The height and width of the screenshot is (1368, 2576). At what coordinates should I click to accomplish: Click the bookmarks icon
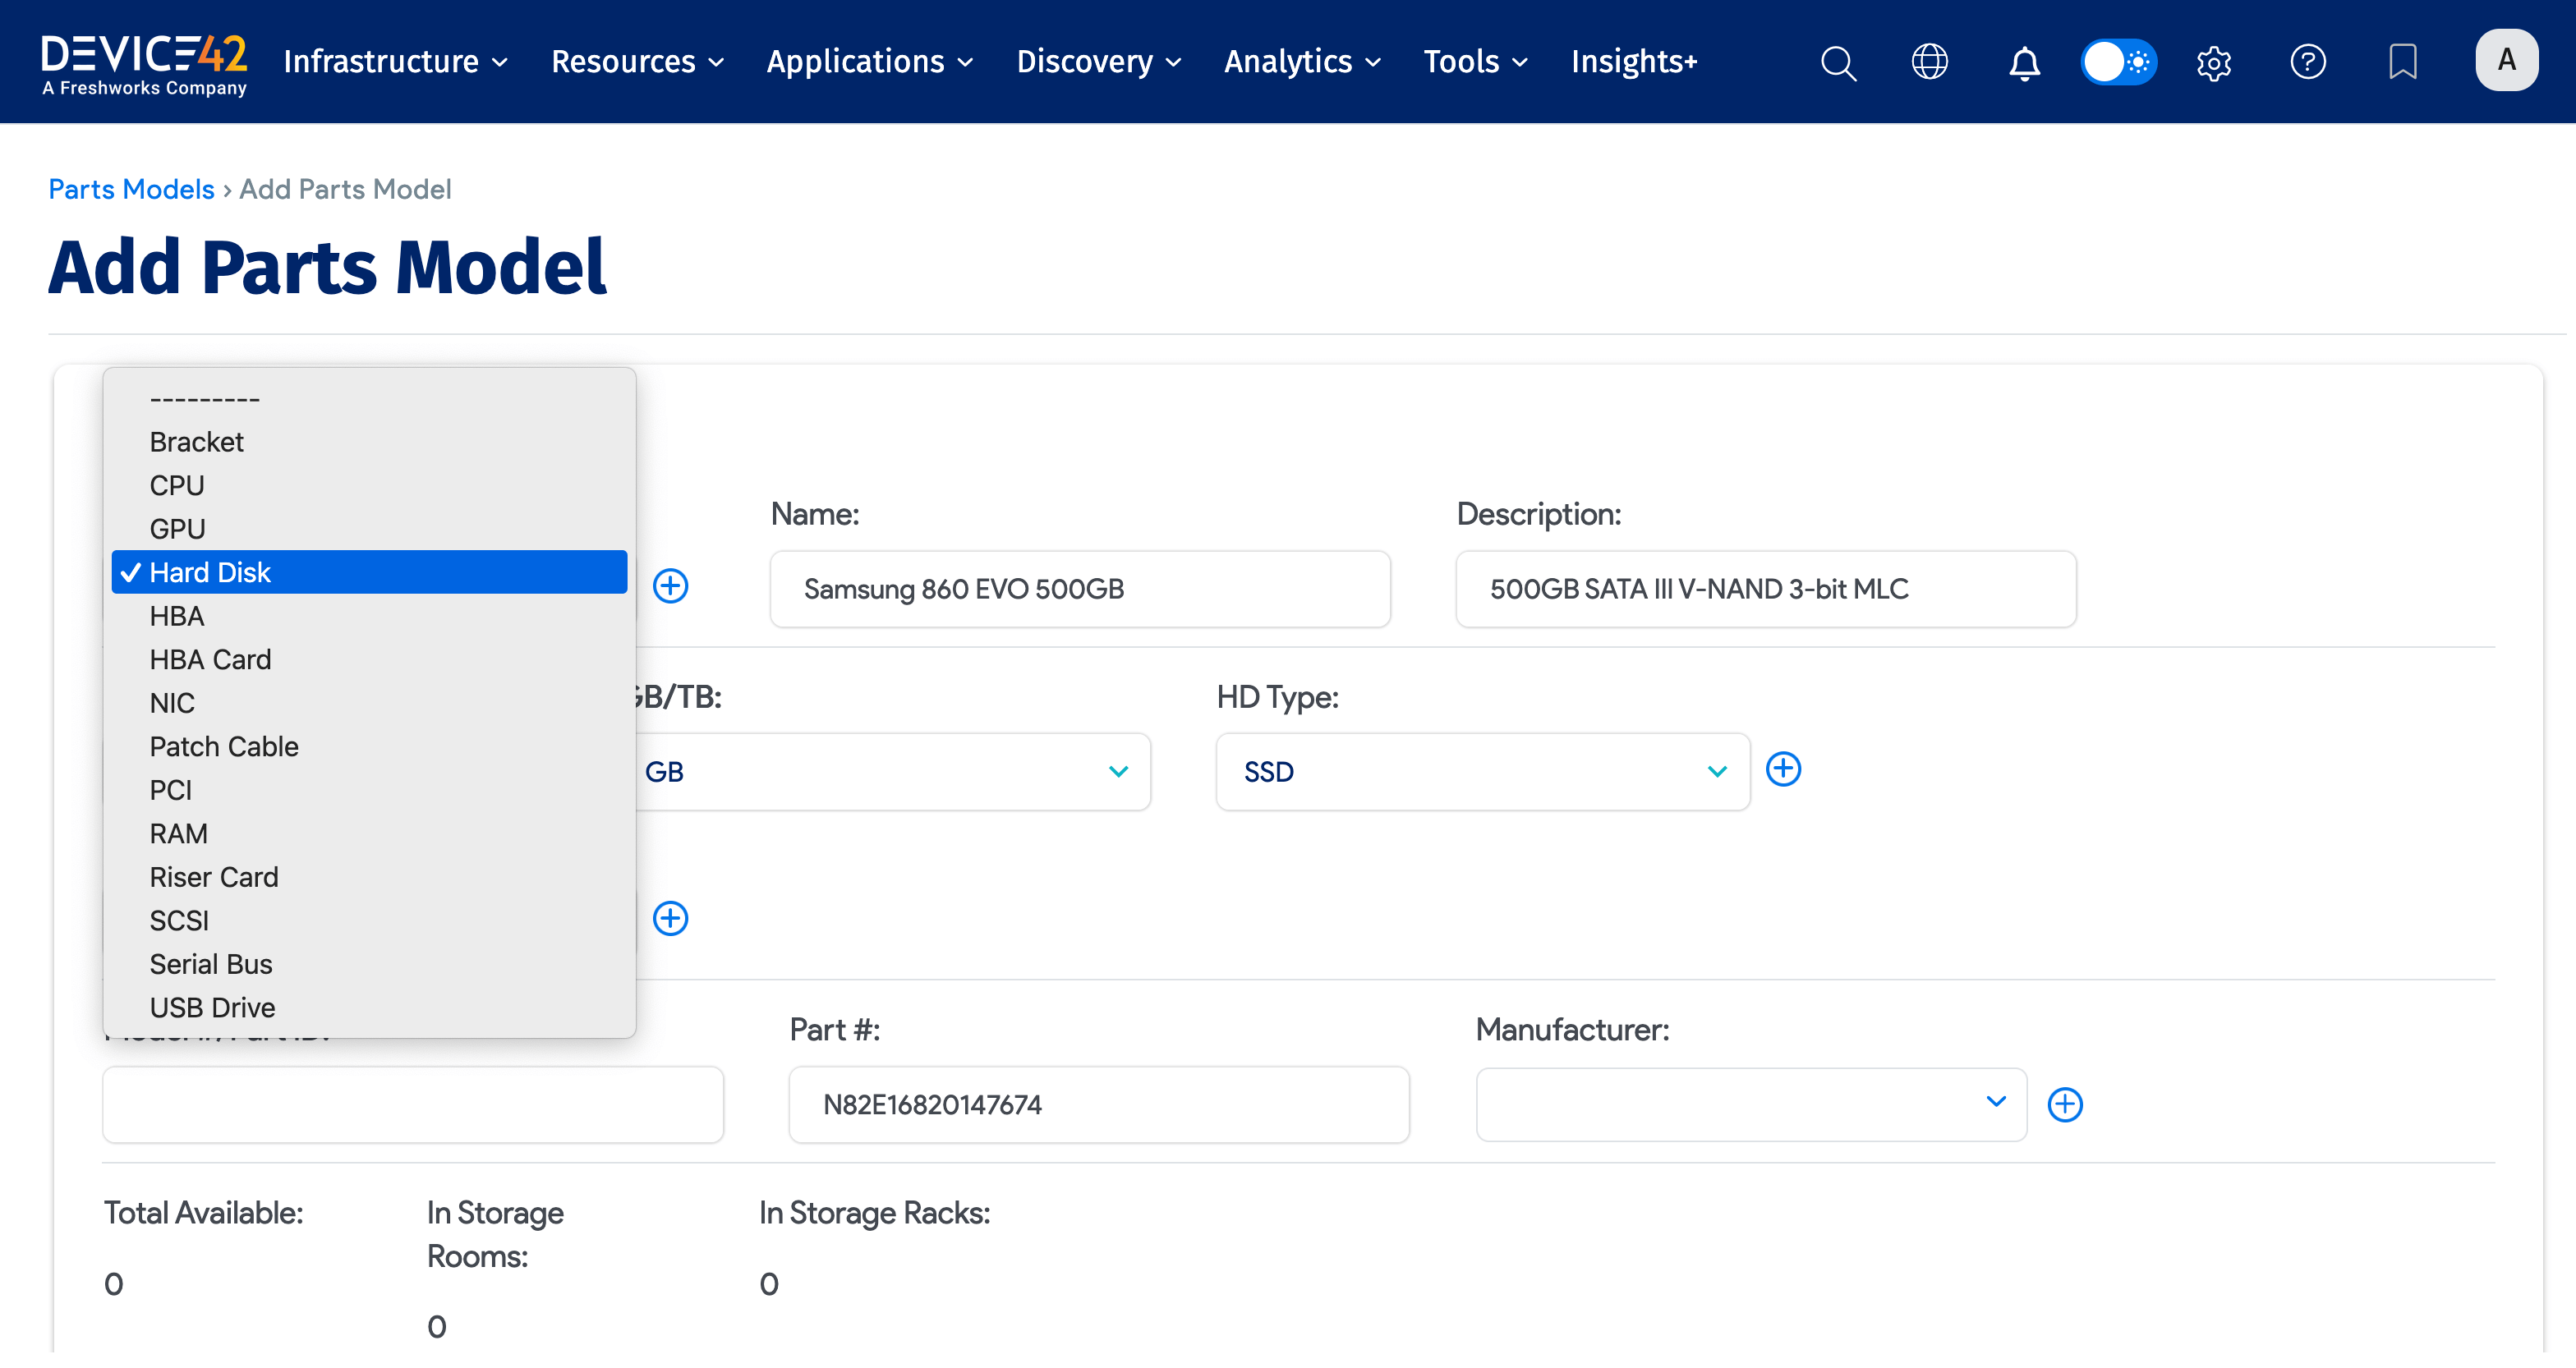[2403, 62]
